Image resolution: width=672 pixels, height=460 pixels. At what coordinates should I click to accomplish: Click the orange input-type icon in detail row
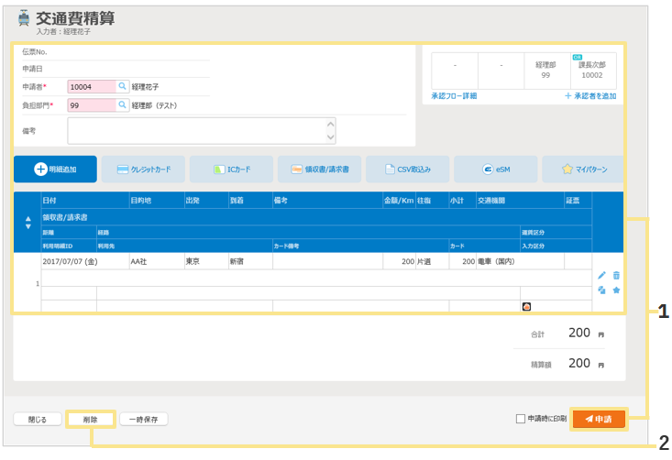click(526, 306)
